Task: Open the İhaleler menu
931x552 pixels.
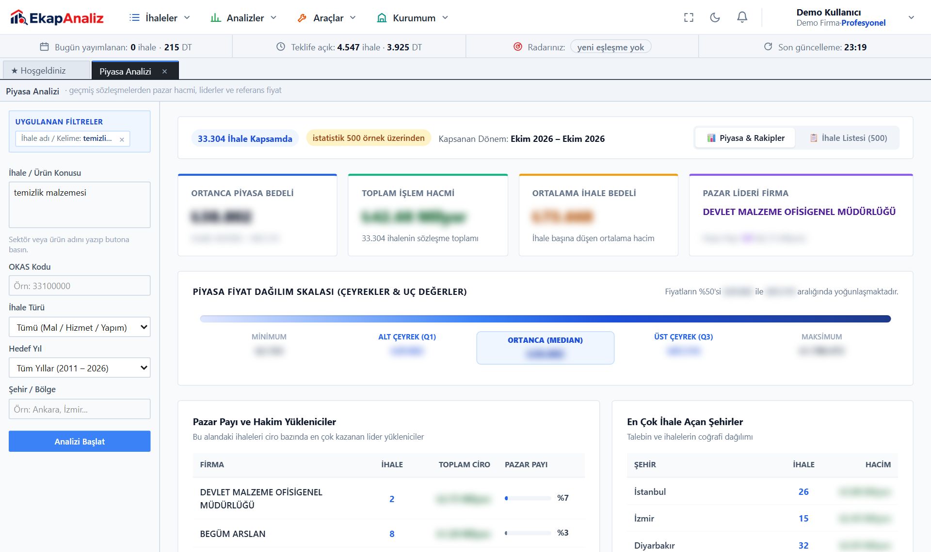Action: [x=160, y=17]
